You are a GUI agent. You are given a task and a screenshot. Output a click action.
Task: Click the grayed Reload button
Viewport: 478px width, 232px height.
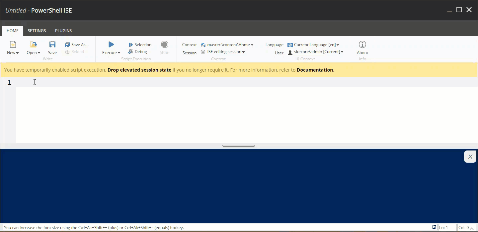[x=75, y=52]
